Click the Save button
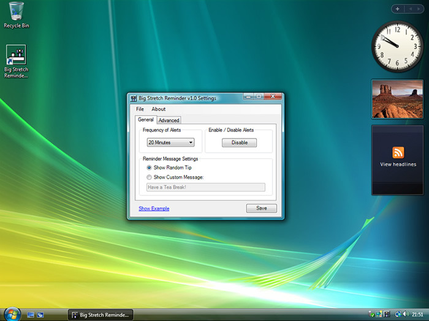The width and height of the screenshot is (429, 321). point(261,208)
